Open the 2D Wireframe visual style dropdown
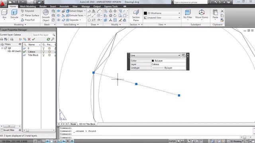Image resolution: width=255 pixels, height=143 pixels. (162, 13)
